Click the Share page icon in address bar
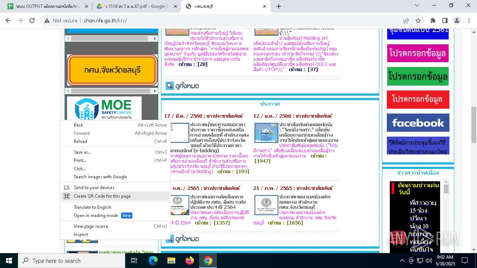 [x=406, y=20]
